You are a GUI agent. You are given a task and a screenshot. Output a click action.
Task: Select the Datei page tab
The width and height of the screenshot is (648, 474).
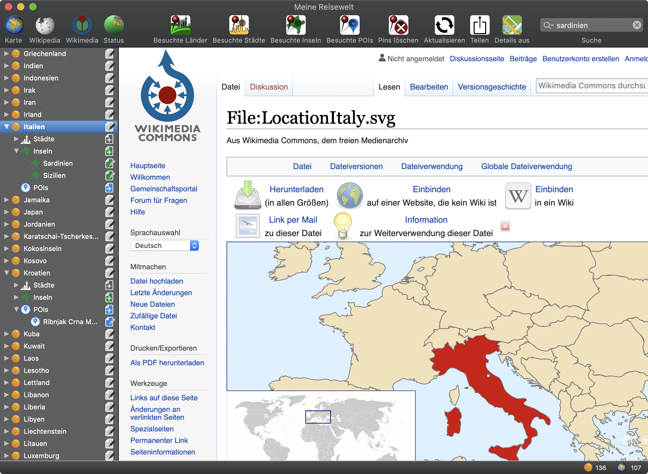[x=231, y=87]
